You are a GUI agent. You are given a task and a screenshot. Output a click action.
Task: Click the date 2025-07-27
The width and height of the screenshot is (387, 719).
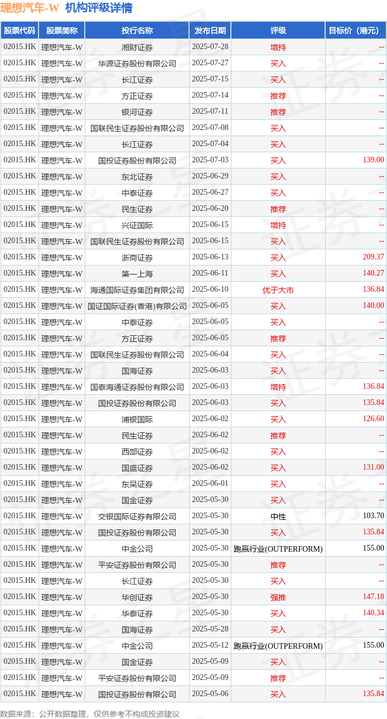coord(210,63)
